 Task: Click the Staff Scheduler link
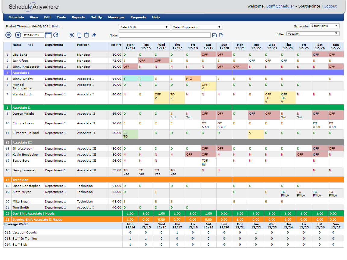[280, 6]
